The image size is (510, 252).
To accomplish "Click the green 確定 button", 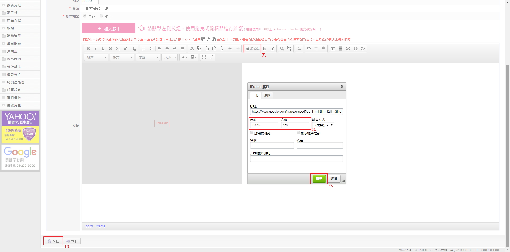I will pos(319,179).
